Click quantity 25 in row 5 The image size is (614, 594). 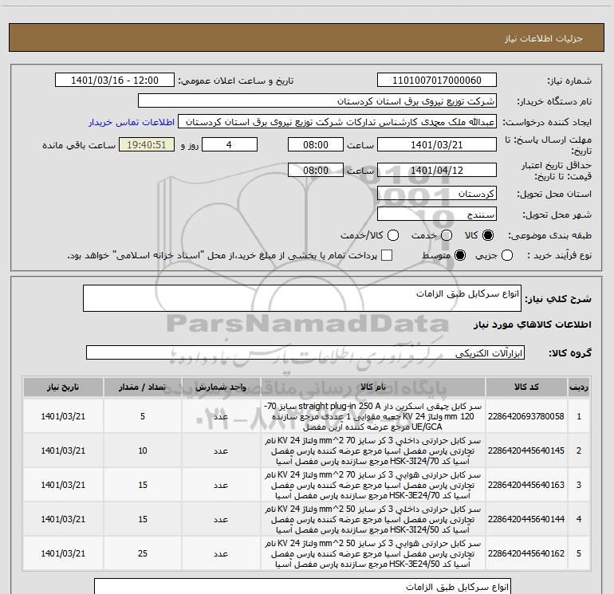click(143, 553)
